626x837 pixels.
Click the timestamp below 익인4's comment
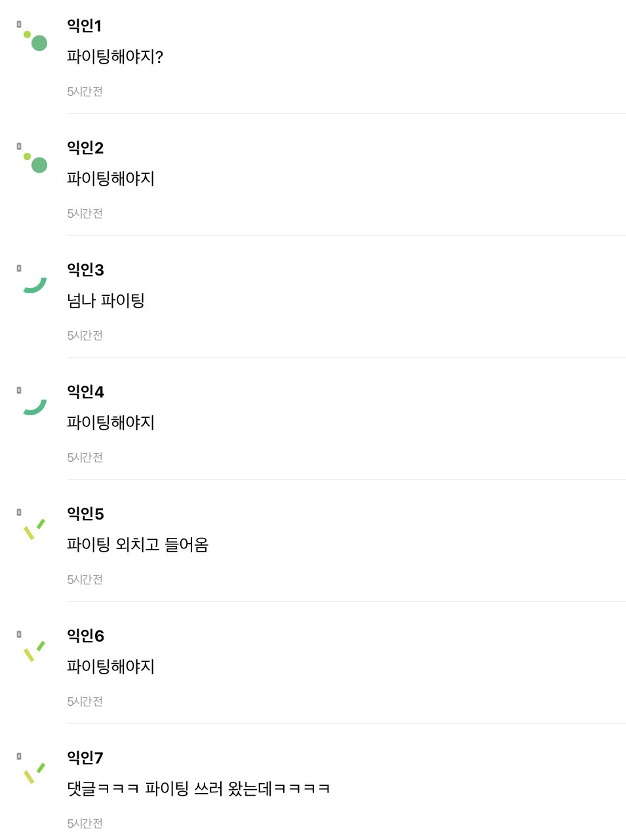pos(85,457)
